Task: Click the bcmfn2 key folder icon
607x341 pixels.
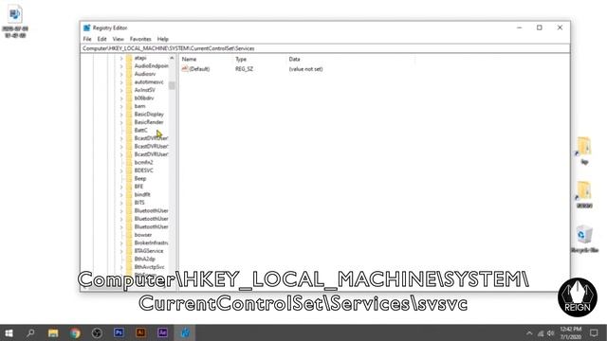Action: (129, 162)
